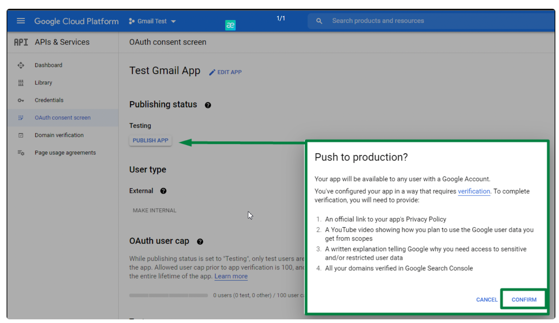Click the search magnifier icon

319,21
